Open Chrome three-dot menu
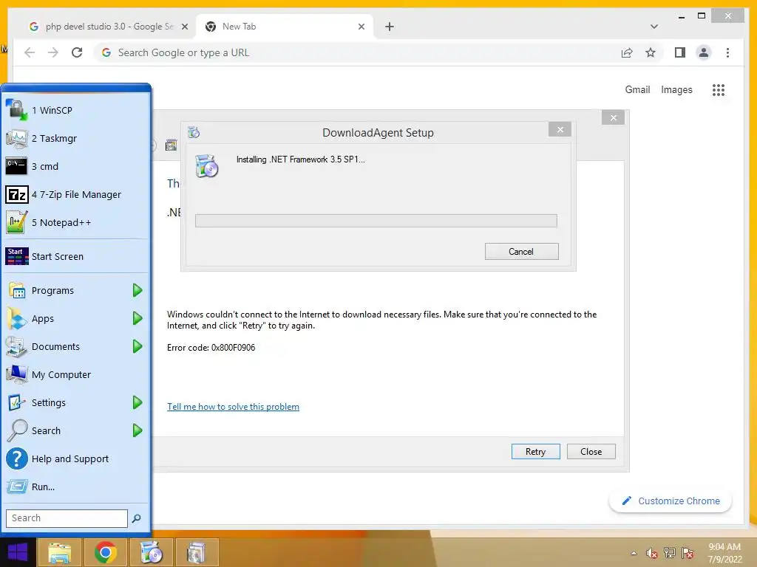 pos(727,52)
